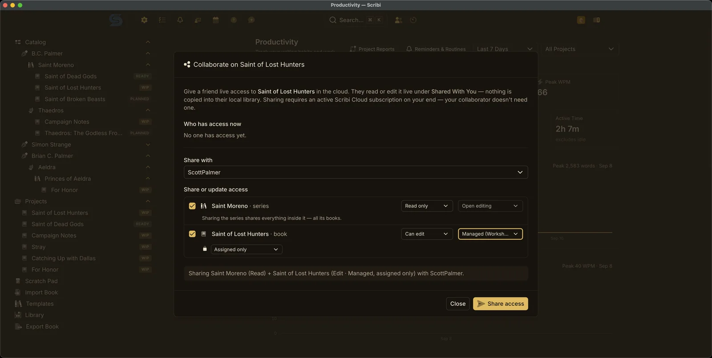The image size is (712, 358).
Task: Open the checklist tasks icon in toolbar
Action: tap(162, 20)
